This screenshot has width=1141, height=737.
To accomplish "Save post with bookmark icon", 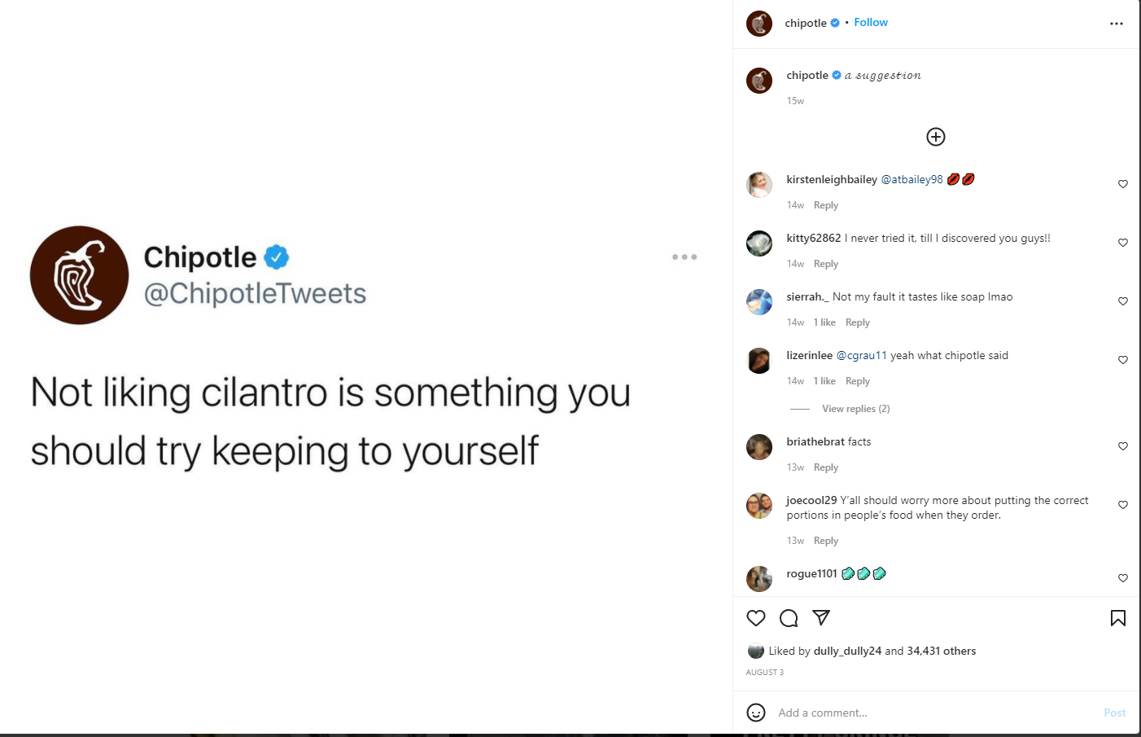I will click(1118, 618).
